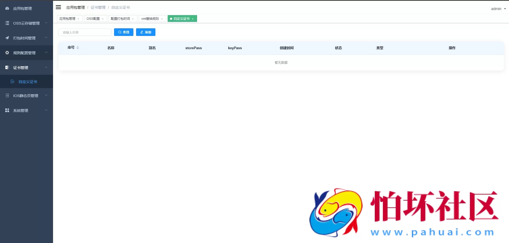Click the hamburger menu icon
Screen dimensions: 509x243
point(58,7)
